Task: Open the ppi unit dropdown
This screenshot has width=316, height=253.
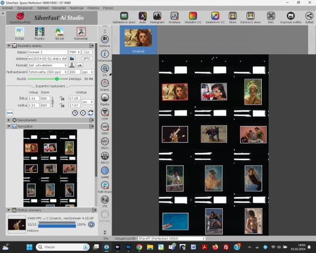Action: point(87,72)
